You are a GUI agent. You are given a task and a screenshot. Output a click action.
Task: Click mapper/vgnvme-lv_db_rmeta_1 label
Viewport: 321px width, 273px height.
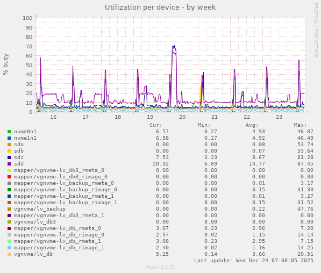[58, 241]
